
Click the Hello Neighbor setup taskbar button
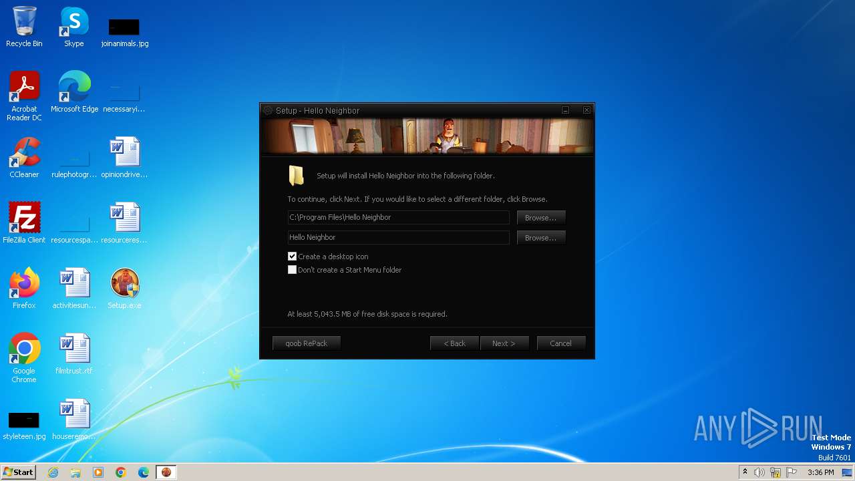[x=166, y=472]
